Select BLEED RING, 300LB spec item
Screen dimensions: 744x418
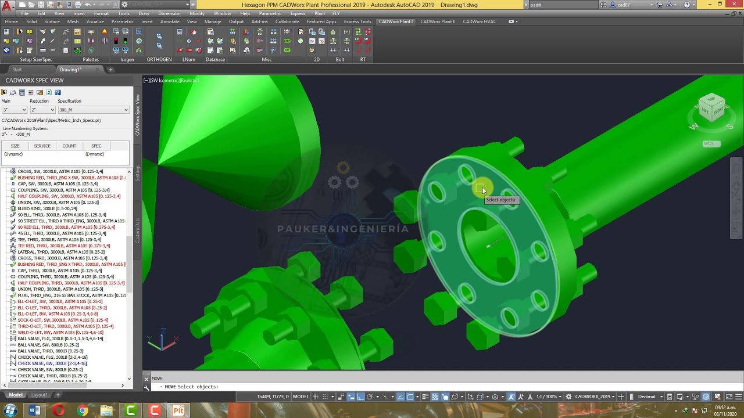[x=47, y=208]
